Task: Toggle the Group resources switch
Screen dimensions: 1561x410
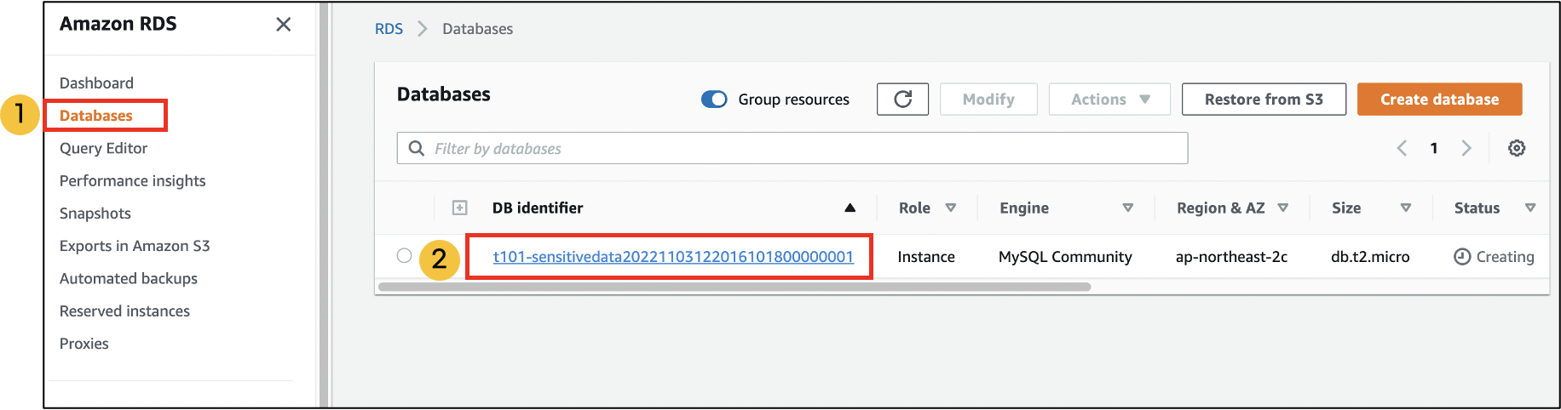Action: coord(714,100)
